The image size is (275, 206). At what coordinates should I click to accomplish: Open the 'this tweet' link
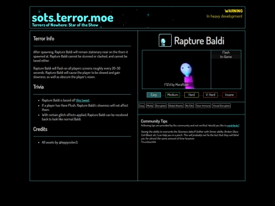[83, 100]
